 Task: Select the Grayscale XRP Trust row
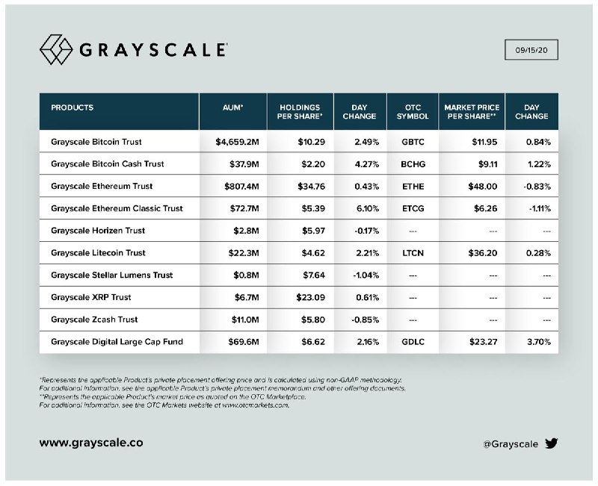(x=90, y=297)
